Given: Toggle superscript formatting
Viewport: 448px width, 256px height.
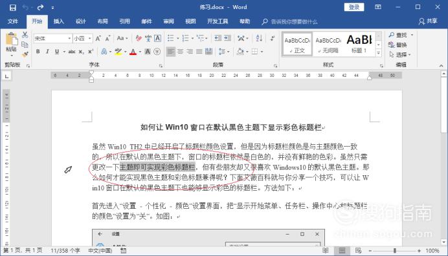Looking at the screenshot, I should (x=91, y=52).
